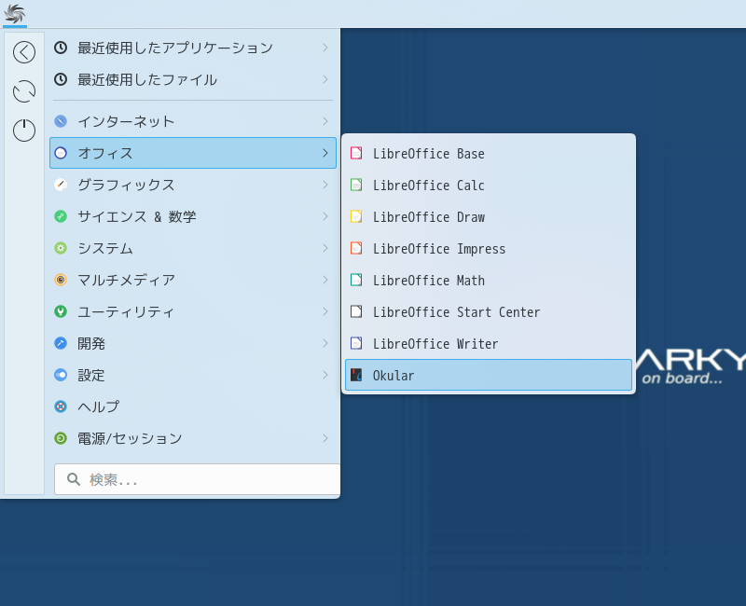Click the システム gear icon

click(61, 248)
